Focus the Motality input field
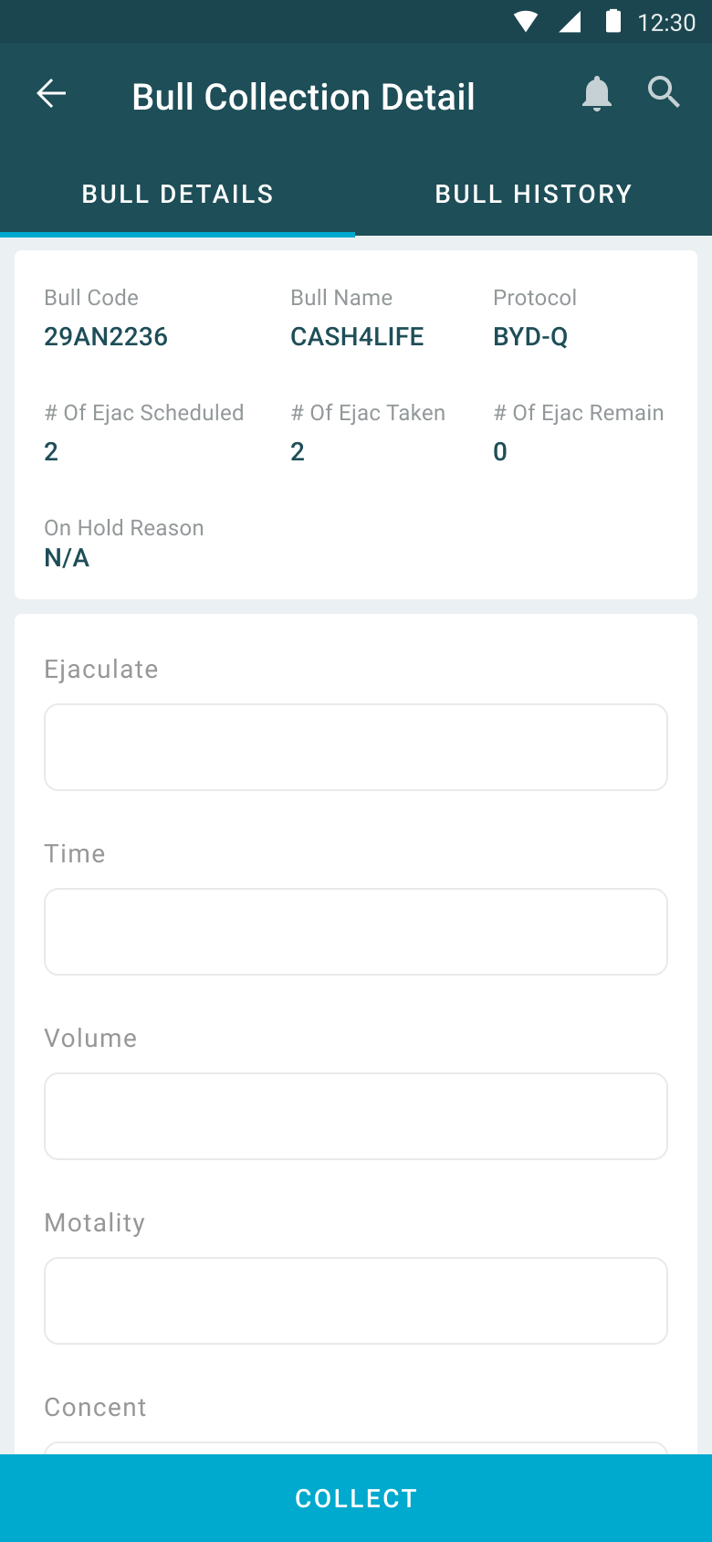Screen dimensions: 712x1542 click(x=356, y=1301)
